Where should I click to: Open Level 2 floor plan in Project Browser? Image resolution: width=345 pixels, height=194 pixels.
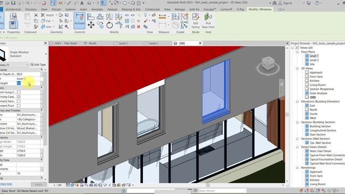point(314,60)
